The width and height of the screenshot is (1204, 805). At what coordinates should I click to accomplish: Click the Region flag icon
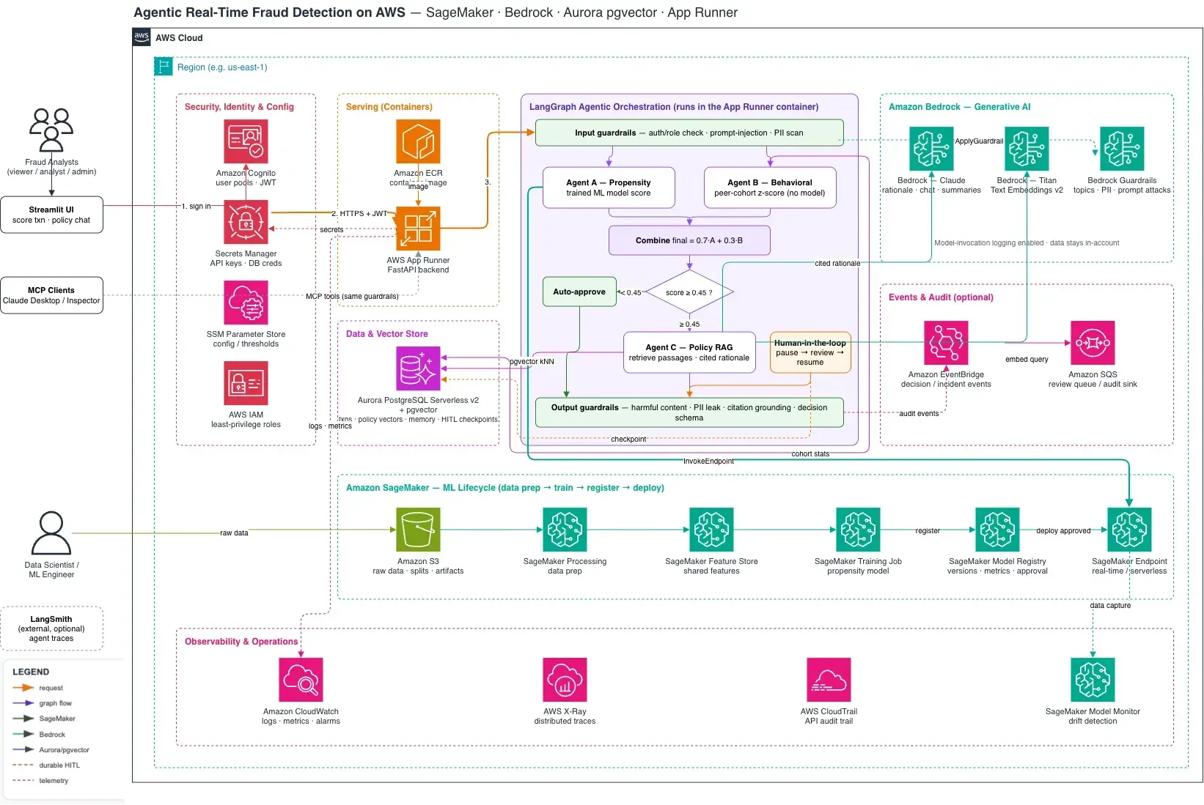point(164,67)
